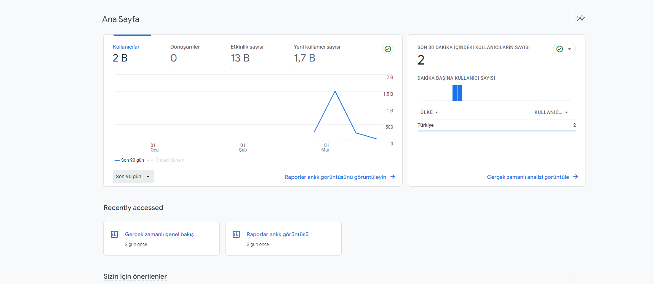
Task: Open the ÜLKE dimension dropdown
Action: [x=429, y=112]
